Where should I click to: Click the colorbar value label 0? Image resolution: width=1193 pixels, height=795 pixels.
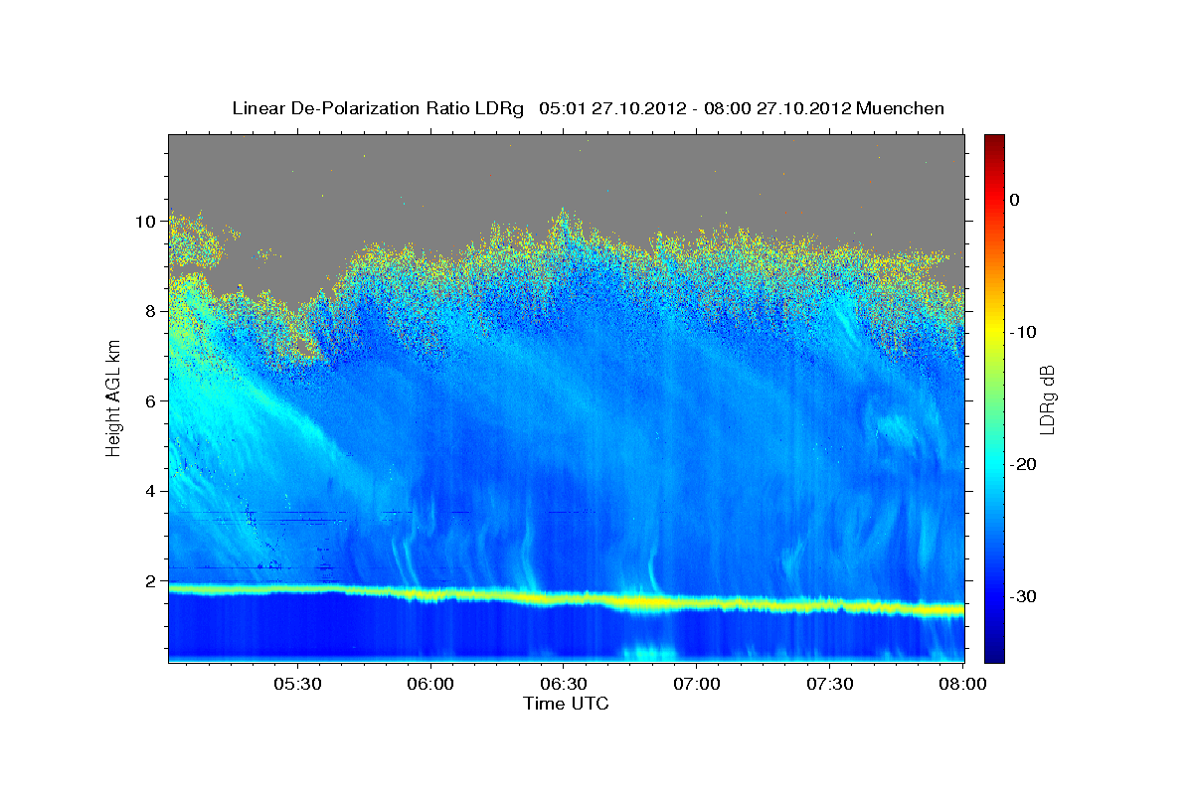tap(1014, 200)
